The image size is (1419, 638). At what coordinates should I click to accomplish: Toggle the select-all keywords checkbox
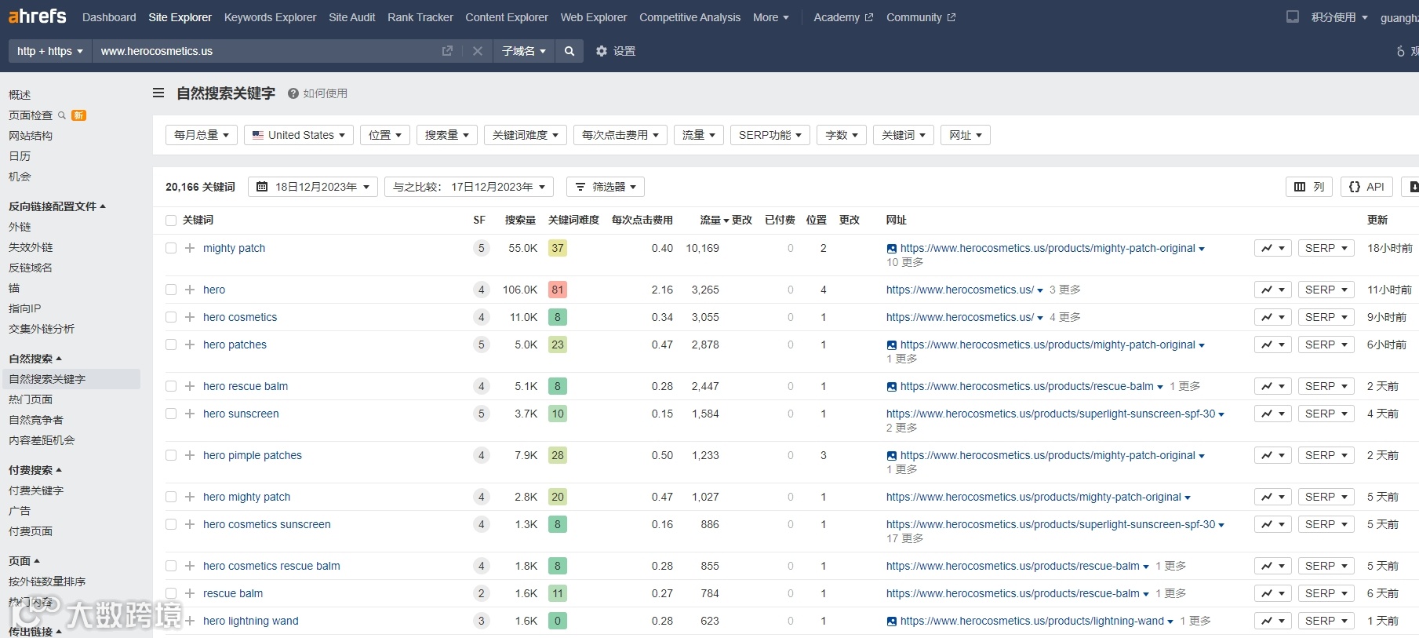(171, 221)
